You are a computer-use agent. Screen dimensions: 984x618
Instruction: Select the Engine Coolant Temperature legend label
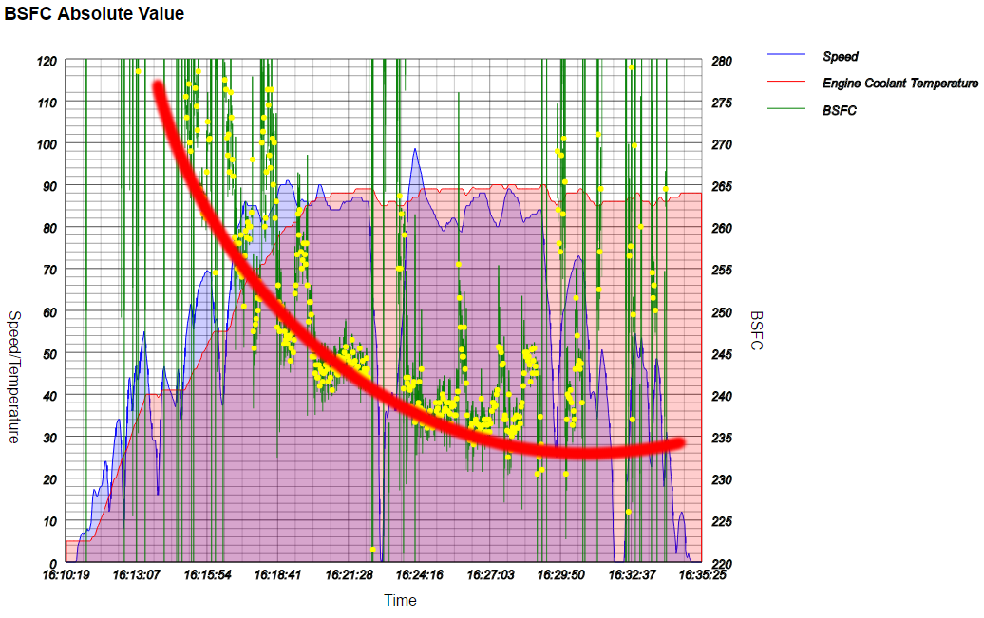pyautogui.click(x=899, y=84)
